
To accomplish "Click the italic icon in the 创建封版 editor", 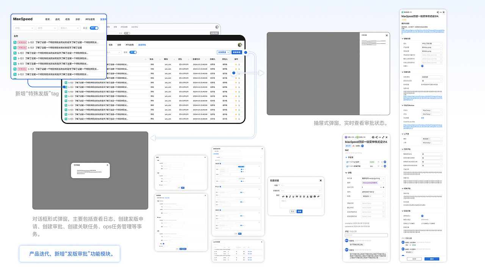I will (290, 196).
